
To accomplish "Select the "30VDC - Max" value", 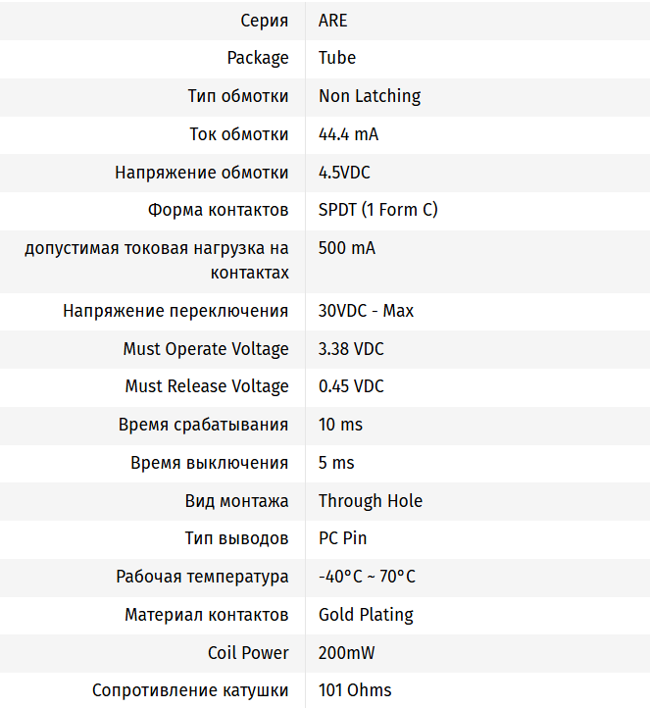I will [366, 311].
